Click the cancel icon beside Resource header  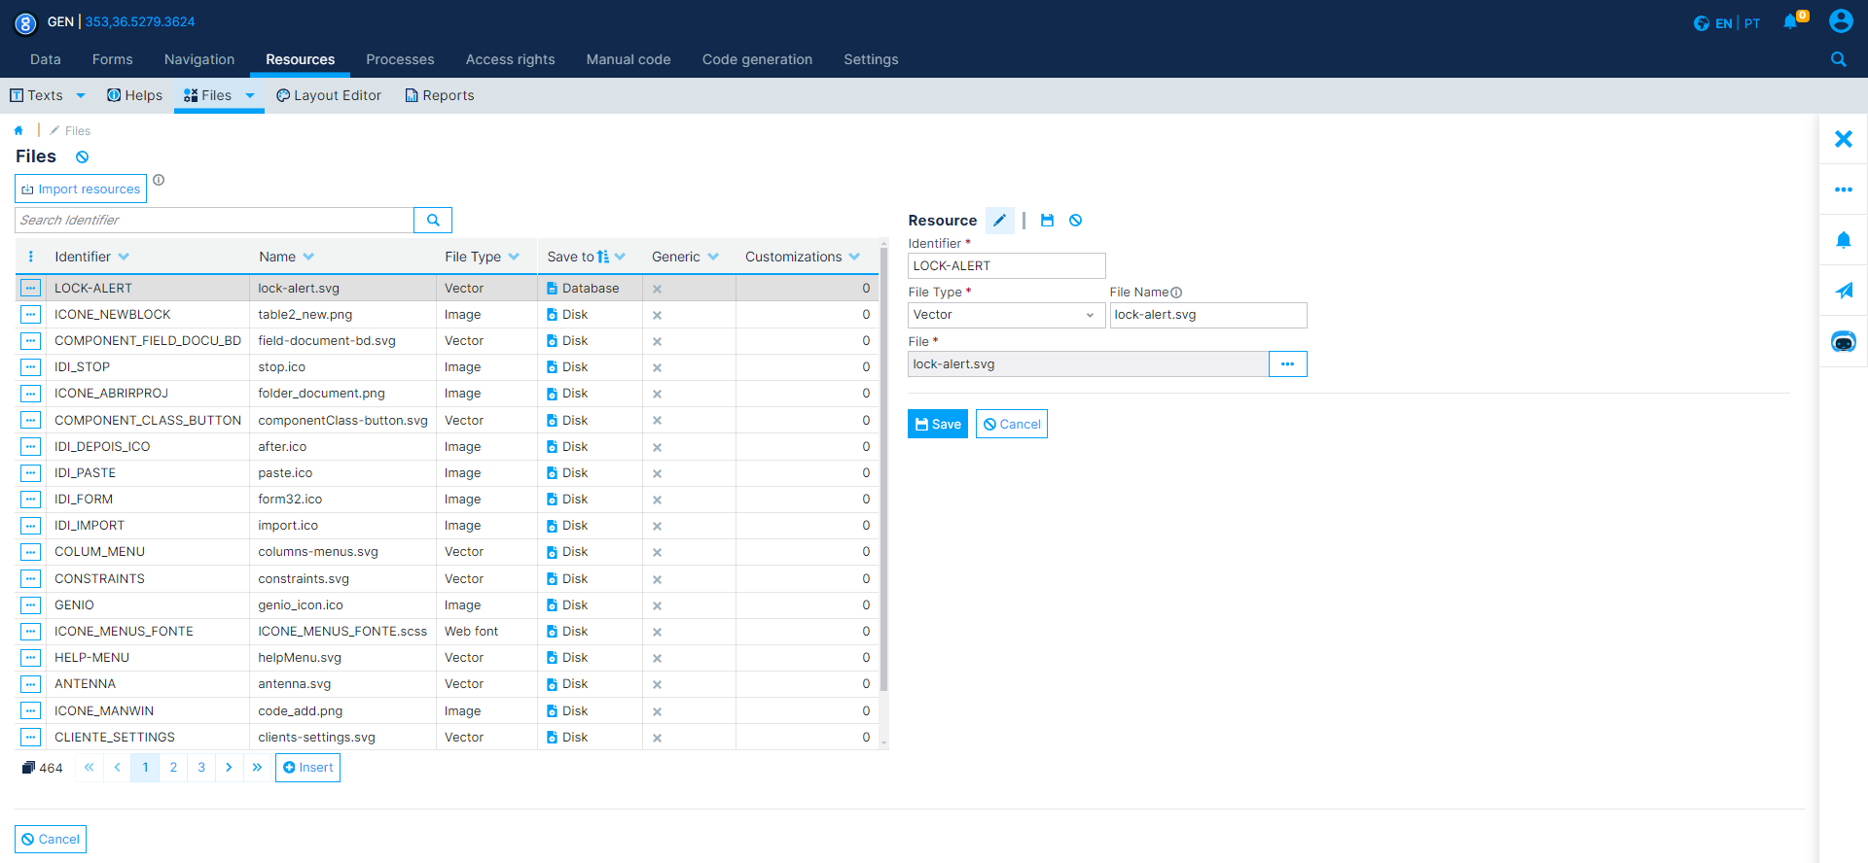(1075, 221)
